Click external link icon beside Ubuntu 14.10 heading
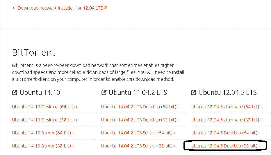This screenshot has height=155, width=271. coord(15,93)
